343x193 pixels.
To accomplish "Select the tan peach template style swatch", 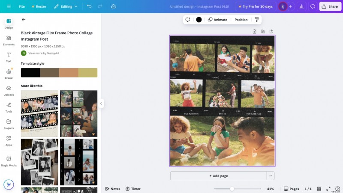I will tap(69, 72).
